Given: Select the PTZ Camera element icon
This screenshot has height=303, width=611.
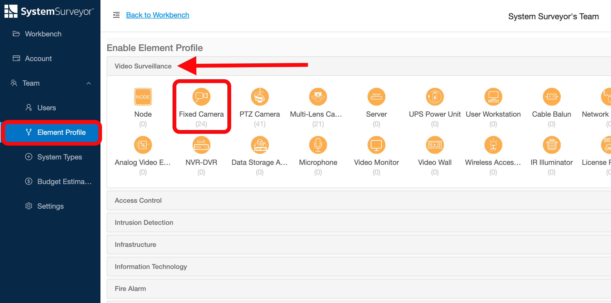Looking at the screenshot, I should click(260, 97).
